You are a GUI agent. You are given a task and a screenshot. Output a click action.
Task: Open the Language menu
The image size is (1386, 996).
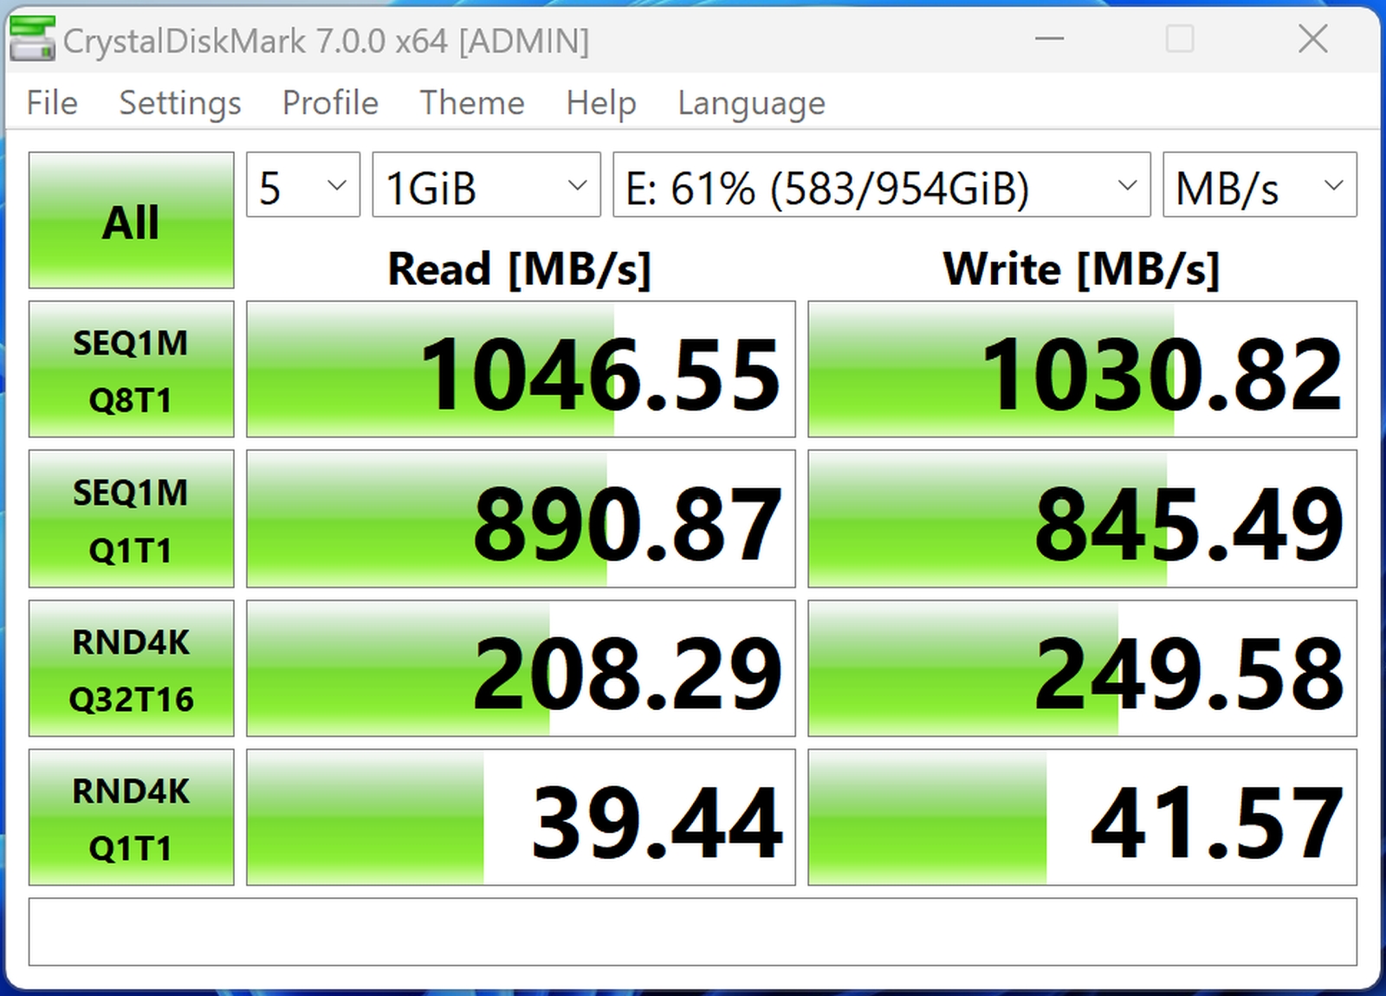pyautogui.click(x=751, y=103)
